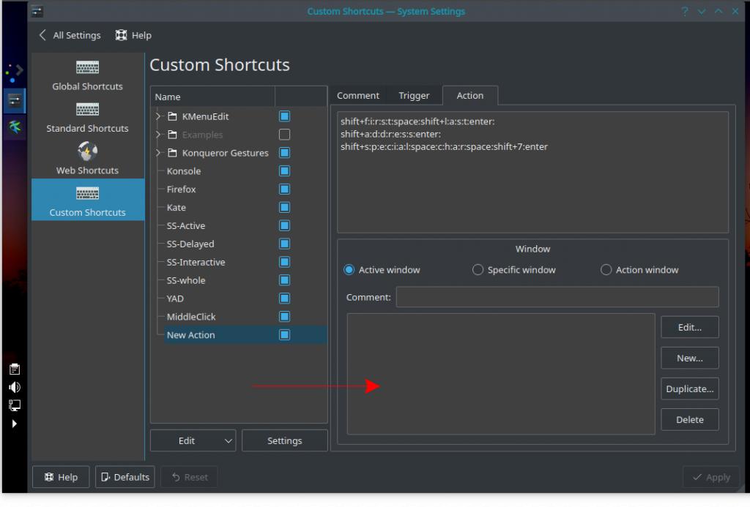Image resolution: width=750 pixels, height=507 pixels.
Task: Expand the KMenuEdit folder
Action: (x=159, y=116)
